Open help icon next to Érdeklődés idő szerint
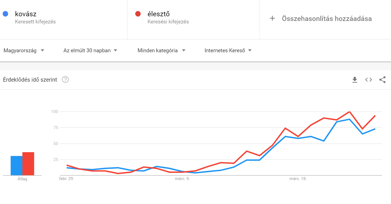Screen dimensions: 391x204 coord(65,80)
